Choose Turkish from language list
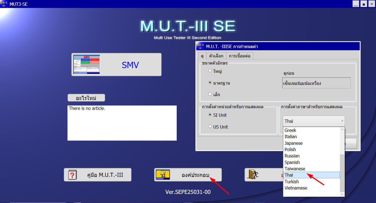This screenshot has width=376, height=203. pyautogui.click(x=311, y=182)
